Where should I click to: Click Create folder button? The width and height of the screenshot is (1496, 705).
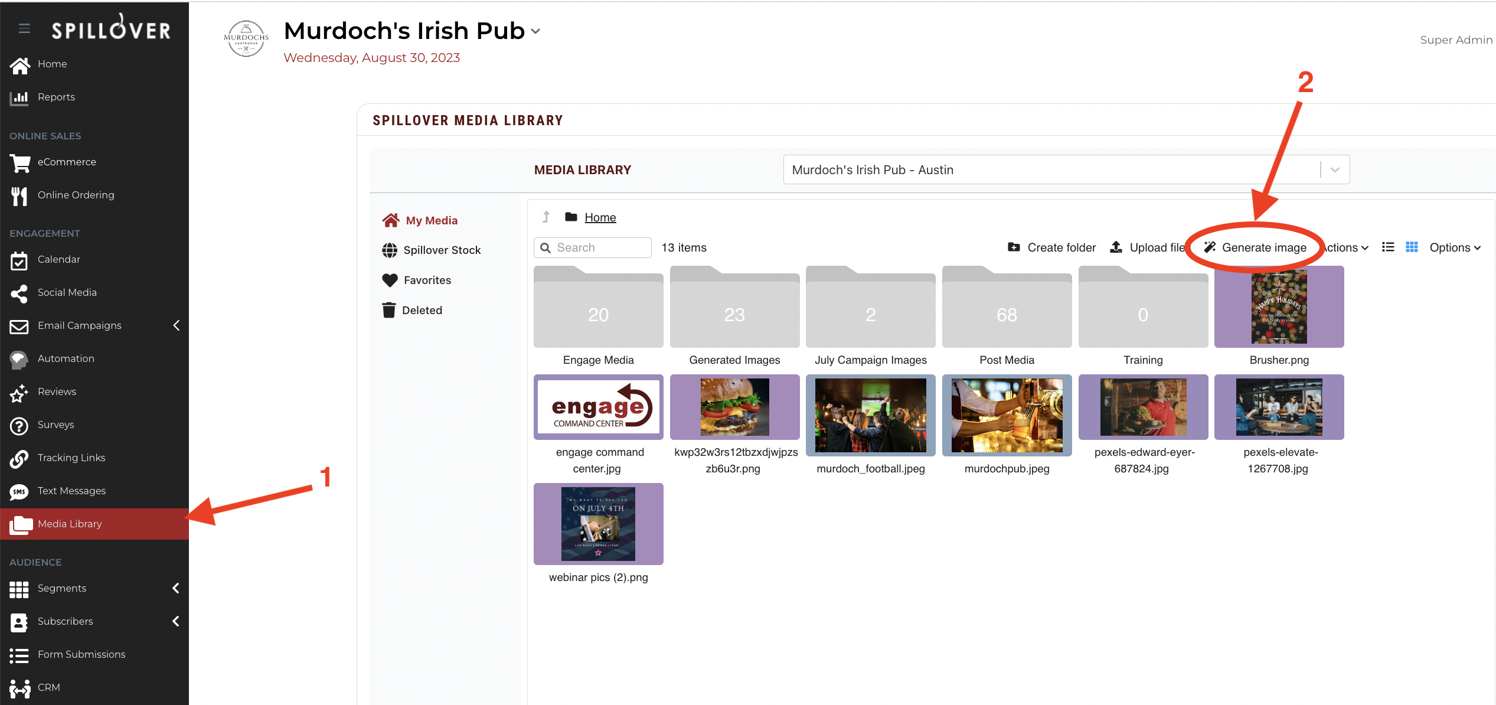1052,247
